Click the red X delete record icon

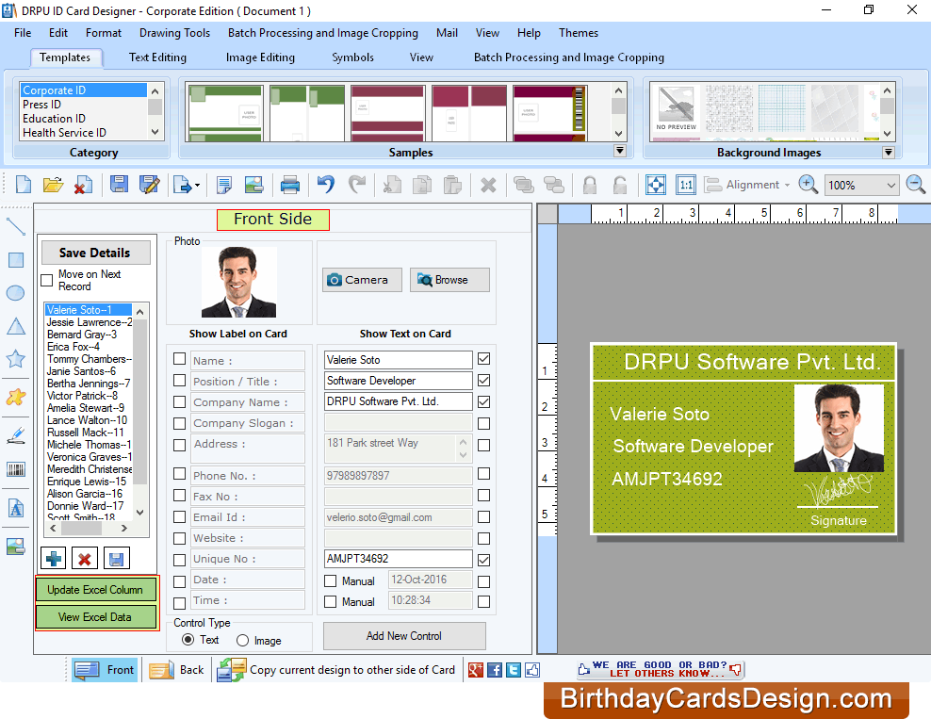(84, 559)
